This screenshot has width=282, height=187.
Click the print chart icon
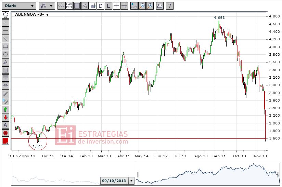coord(160,6)
